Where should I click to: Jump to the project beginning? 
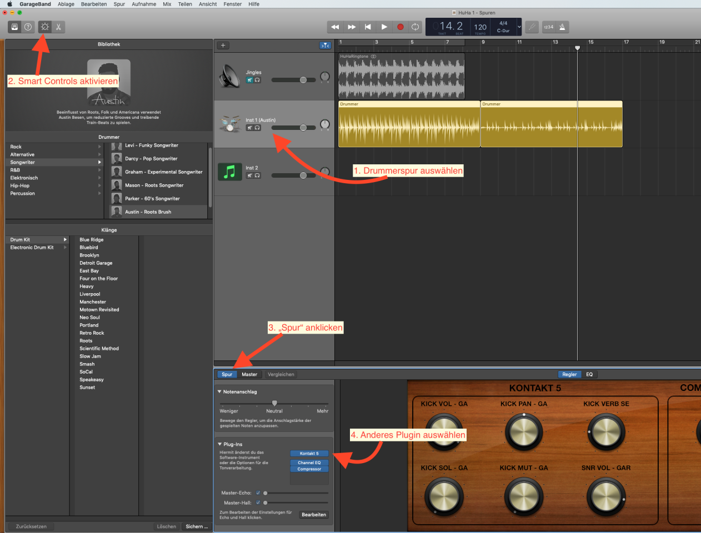[368, 27]
